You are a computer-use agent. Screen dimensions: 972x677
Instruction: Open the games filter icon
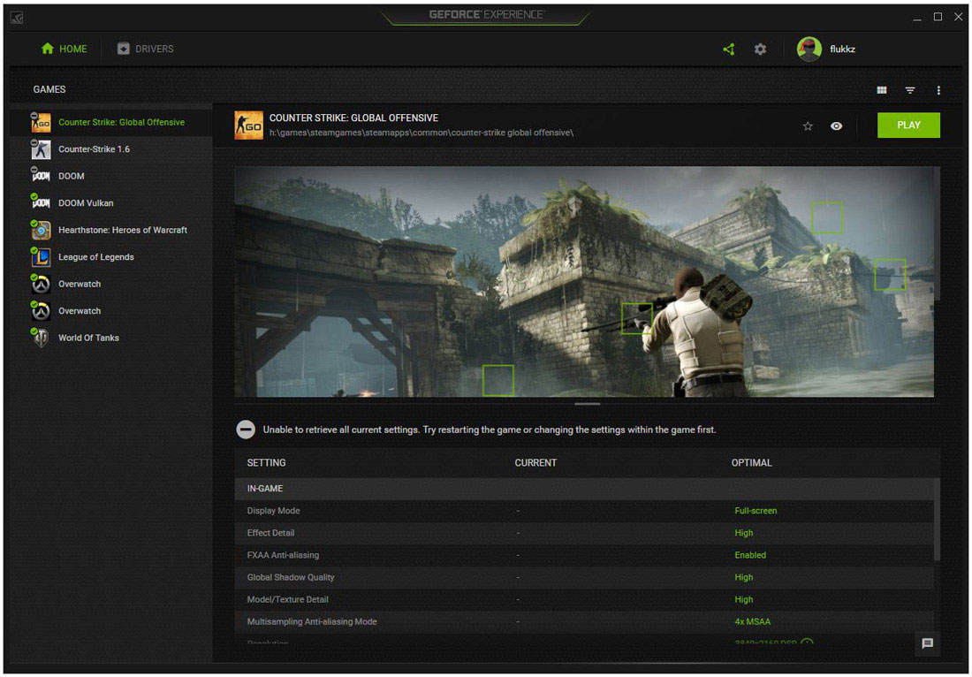click(x=909, y=90)
